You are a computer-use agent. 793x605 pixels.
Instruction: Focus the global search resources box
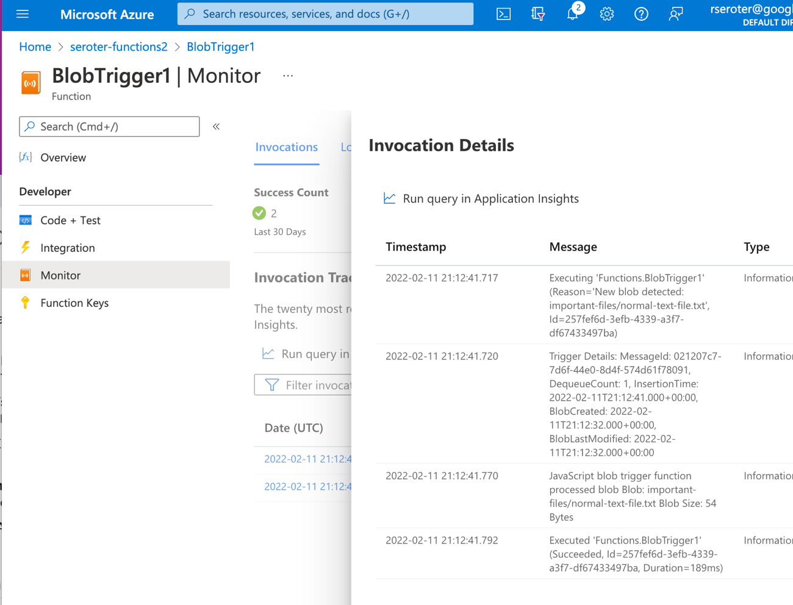325,14
